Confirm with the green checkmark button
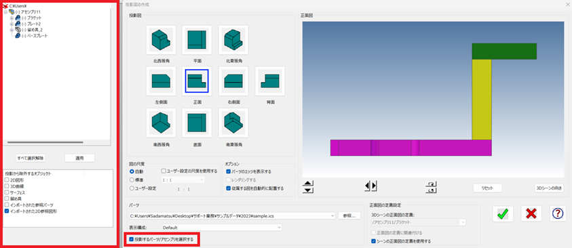The image size is (572, 248). [x=503, y=213]
